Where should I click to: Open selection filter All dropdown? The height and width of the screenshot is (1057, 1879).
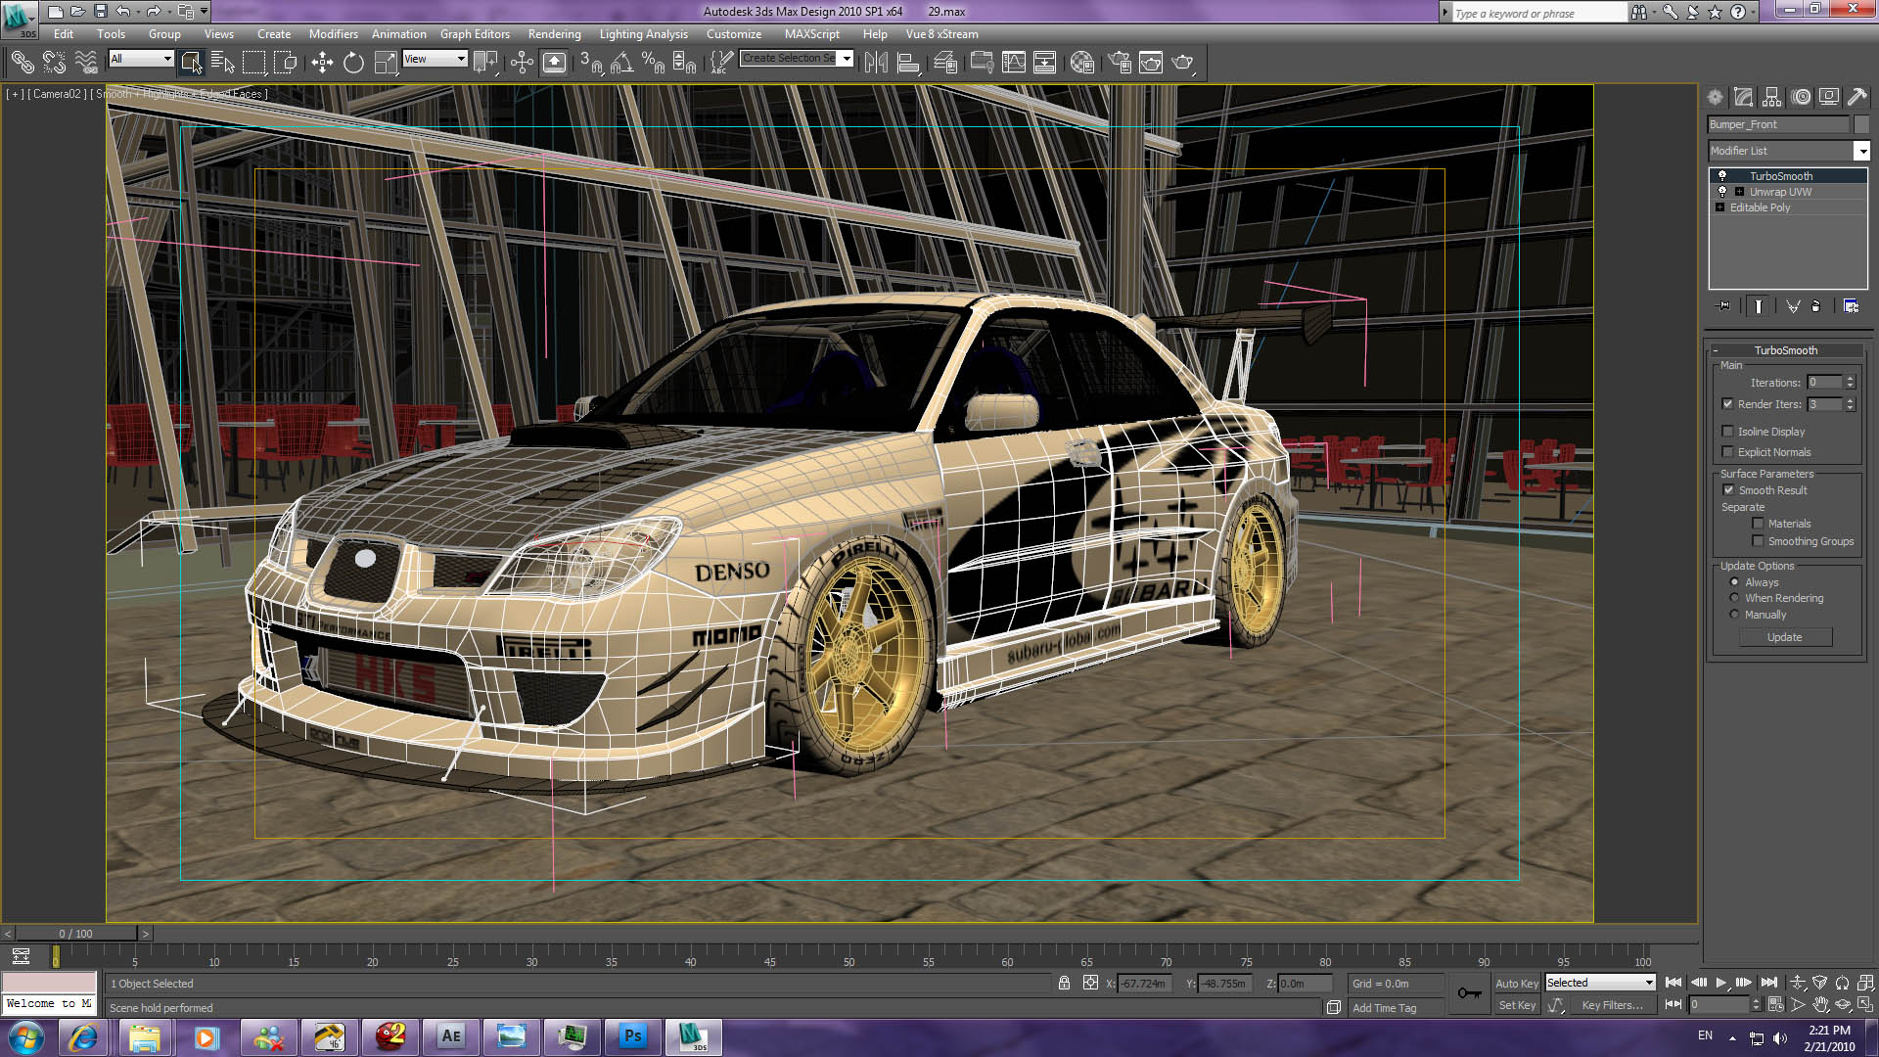click(x=141, y=59)
